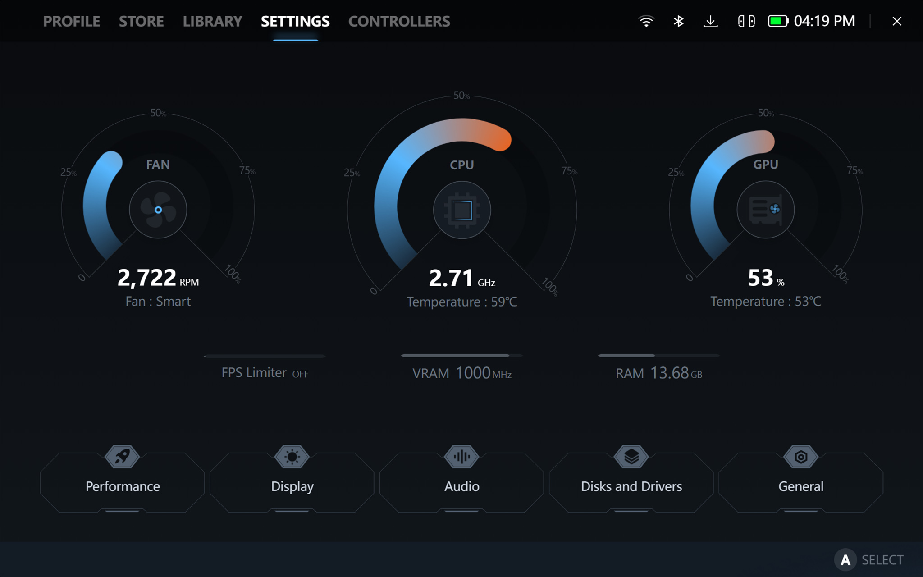Switch to the PROFILE tab
This screenshot has width=923, height=577.
72,21
